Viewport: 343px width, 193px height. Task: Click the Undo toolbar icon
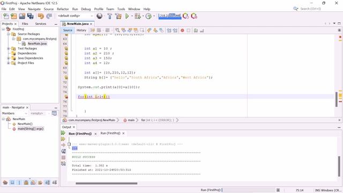pyautogui.click(x=41, y=16)
